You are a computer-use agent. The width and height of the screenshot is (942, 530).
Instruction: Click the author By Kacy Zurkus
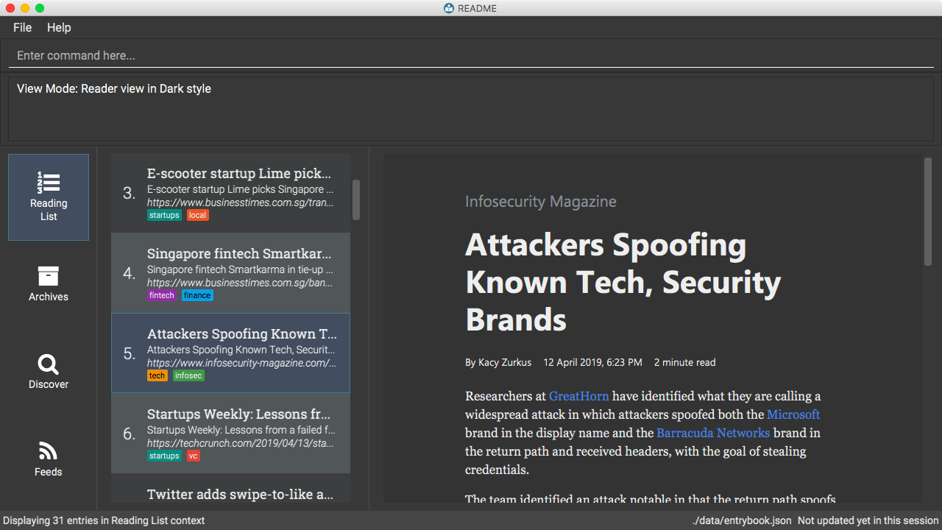click(x=498, y=362)
